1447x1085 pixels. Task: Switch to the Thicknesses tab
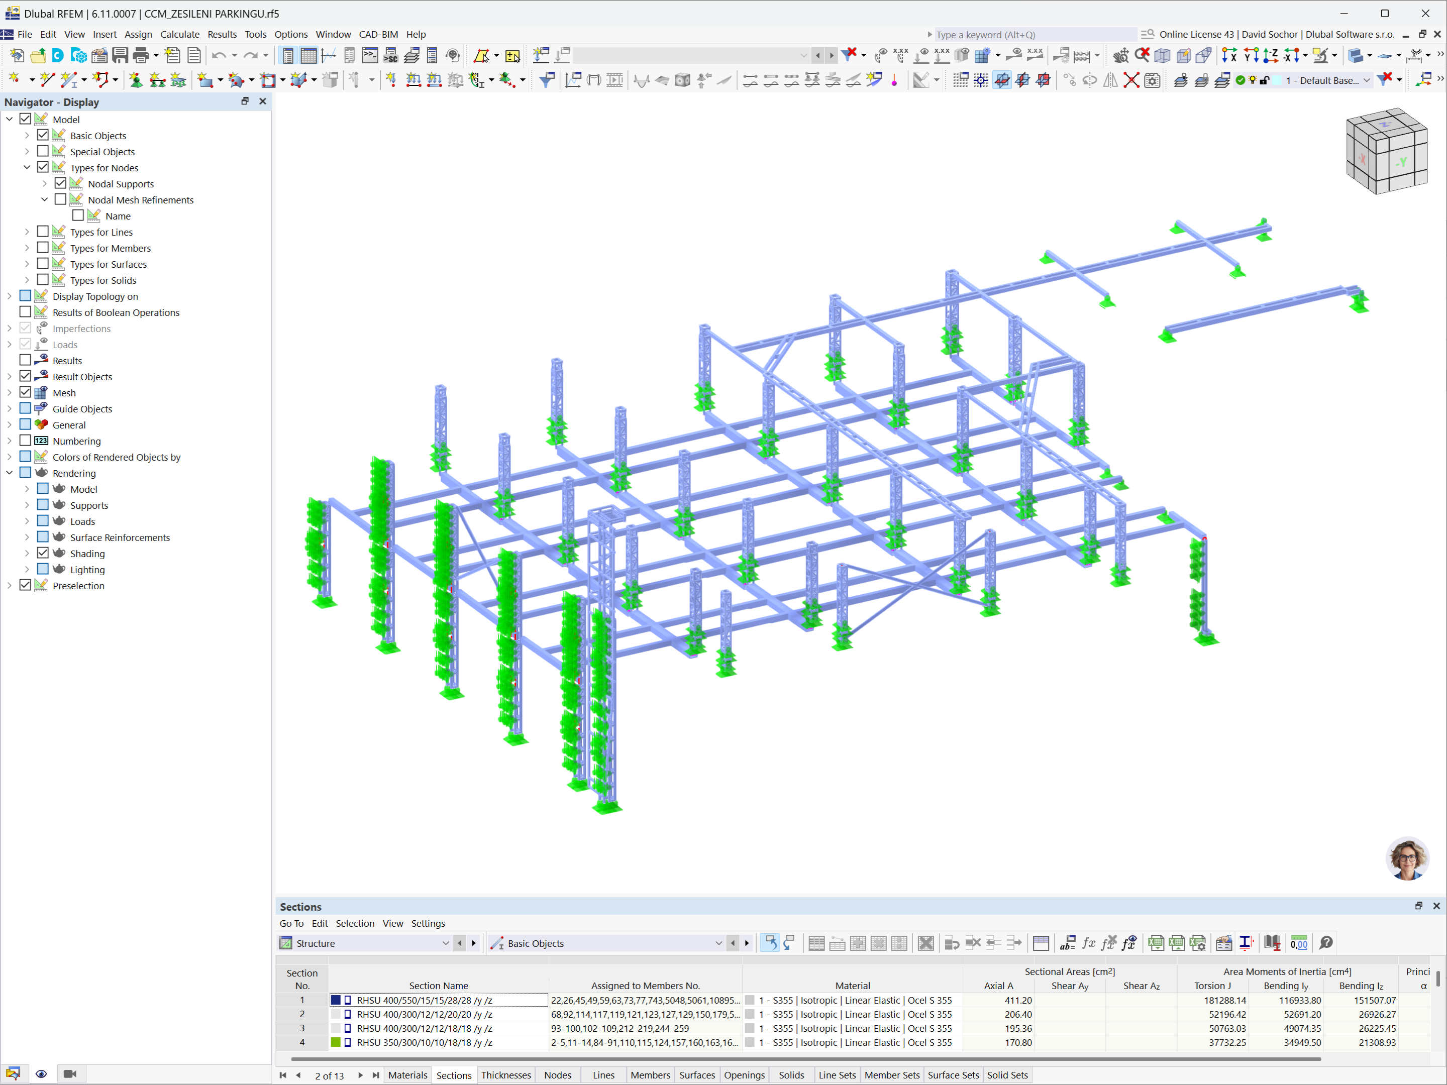point(505,1074)
